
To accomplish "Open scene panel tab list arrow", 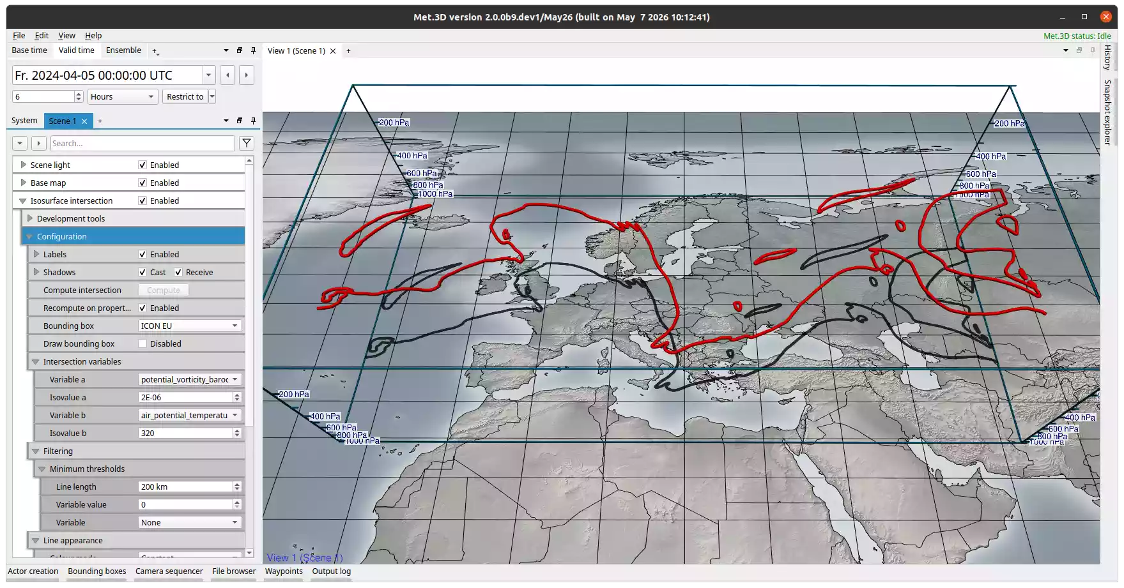I will tap(226, 121).
